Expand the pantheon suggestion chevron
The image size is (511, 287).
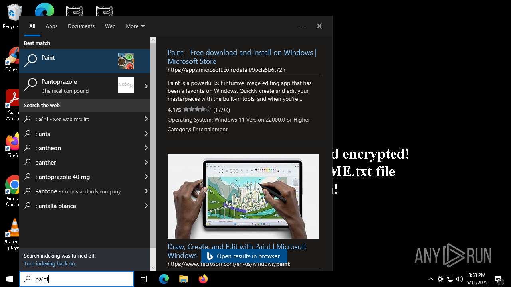[146, 148]
